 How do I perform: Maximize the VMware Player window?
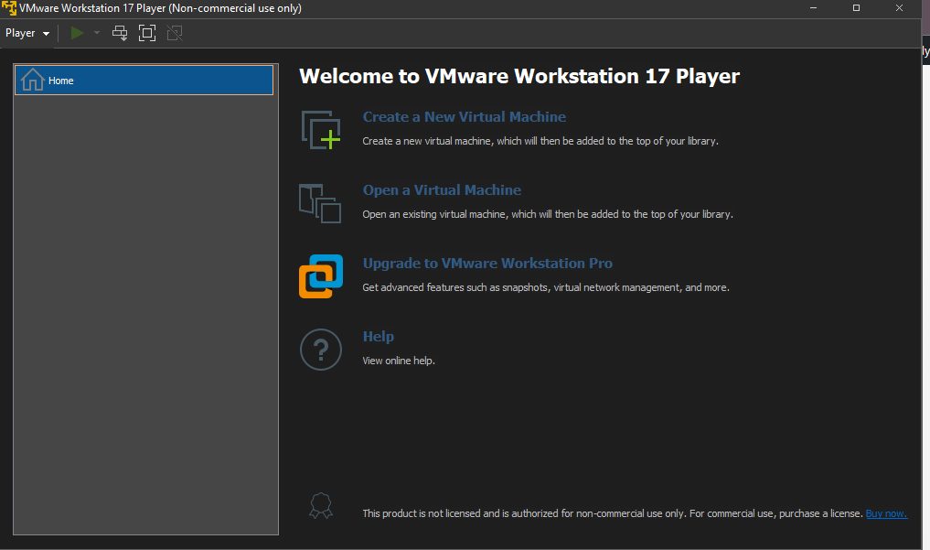click(x=856, y=8)
